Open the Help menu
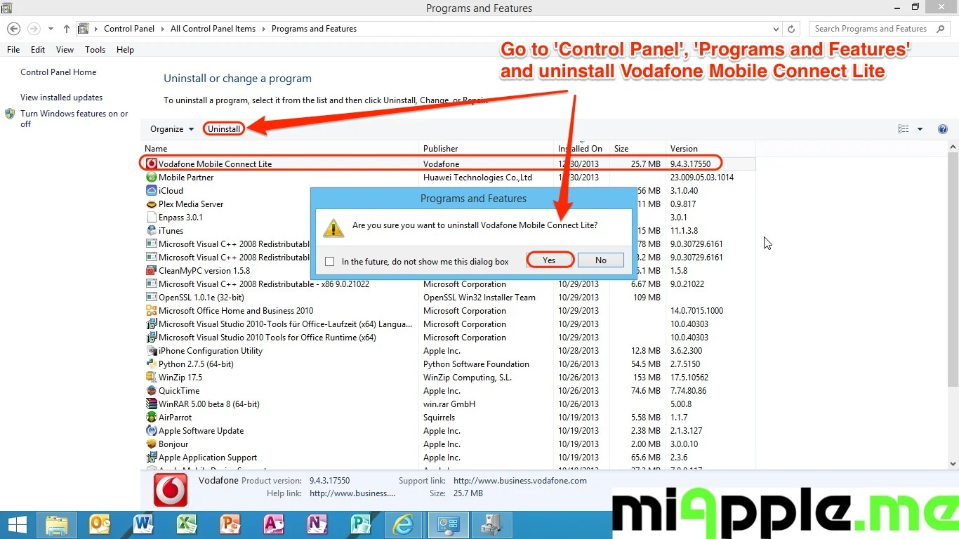Image resolution: width=959 pixels, height=539 pixels. (125, 50)
